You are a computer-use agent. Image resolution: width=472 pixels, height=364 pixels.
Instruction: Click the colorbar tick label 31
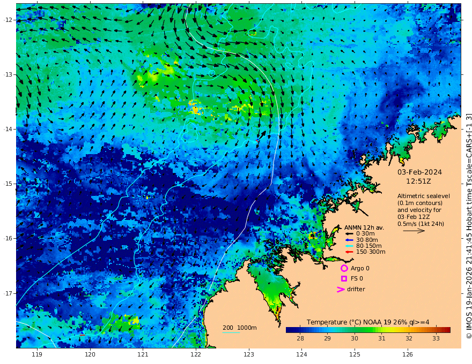[382, 338]
